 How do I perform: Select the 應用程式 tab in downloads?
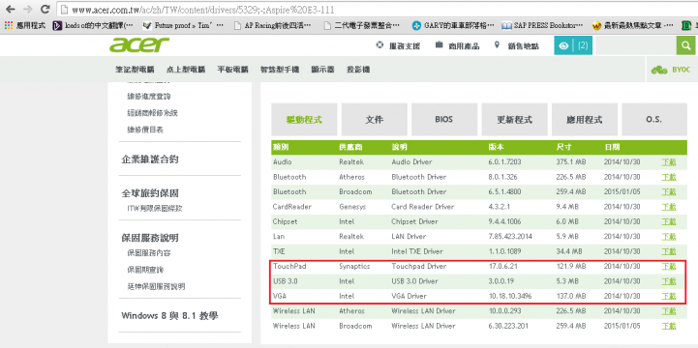coord(585,119)
